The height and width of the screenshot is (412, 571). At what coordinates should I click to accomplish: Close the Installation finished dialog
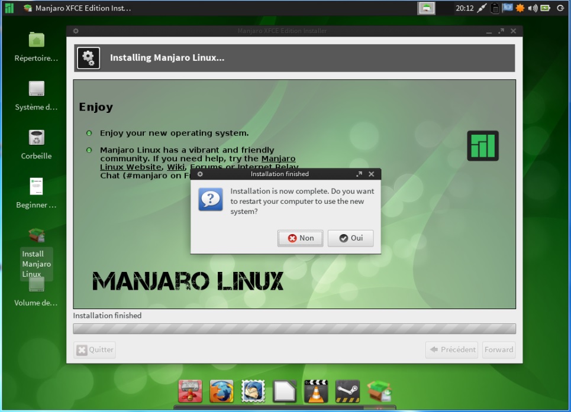tap(372, 174)
